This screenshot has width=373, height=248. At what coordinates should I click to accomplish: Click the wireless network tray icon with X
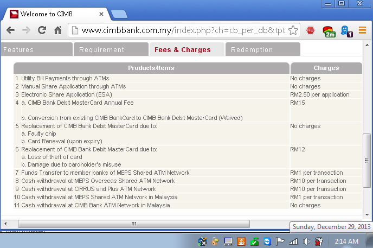click(x=202, y=241)
